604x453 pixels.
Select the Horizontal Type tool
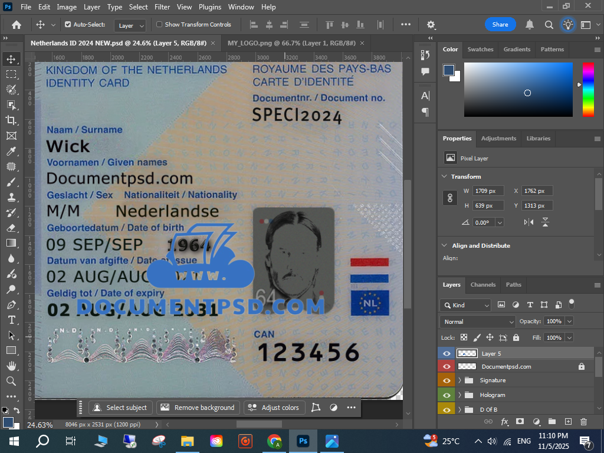pos(11,320)
